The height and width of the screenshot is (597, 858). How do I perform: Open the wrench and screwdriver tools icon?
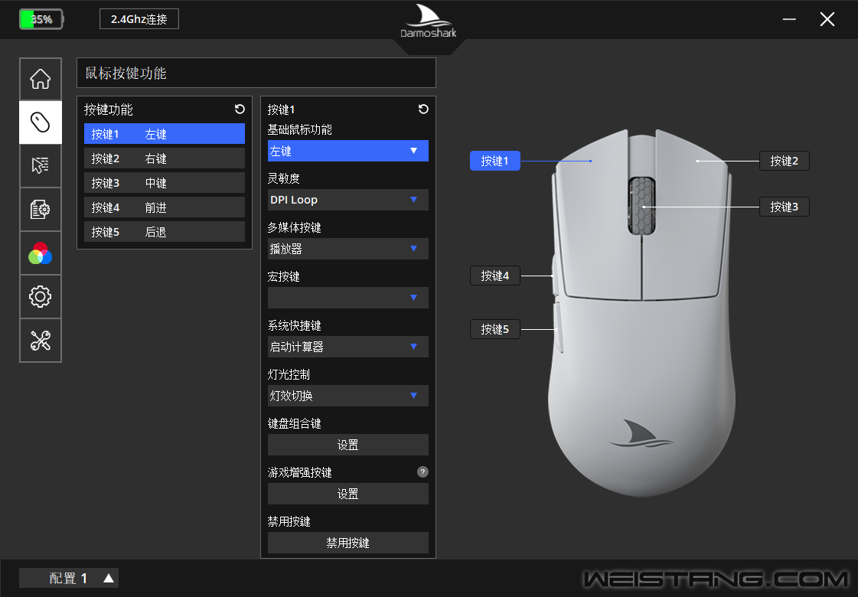point(41,341)
